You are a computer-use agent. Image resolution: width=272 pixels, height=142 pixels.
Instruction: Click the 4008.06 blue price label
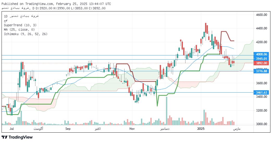coord(261,54)
